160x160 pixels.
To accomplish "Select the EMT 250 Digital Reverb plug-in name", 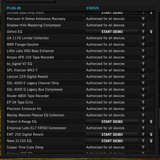I will (25, 134).
